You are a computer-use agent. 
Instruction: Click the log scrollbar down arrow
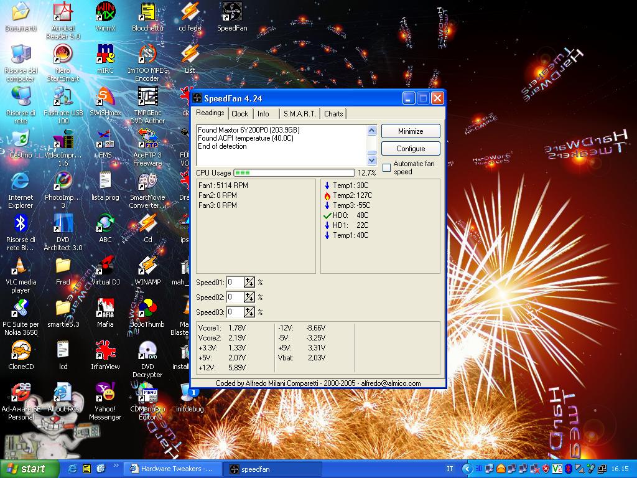(x=371, y=160)
